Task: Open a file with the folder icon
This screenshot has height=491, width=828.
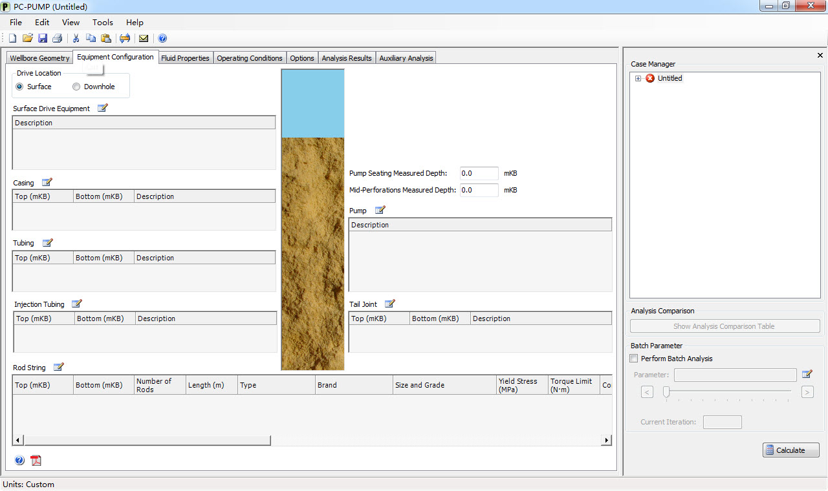Action: 27,39
